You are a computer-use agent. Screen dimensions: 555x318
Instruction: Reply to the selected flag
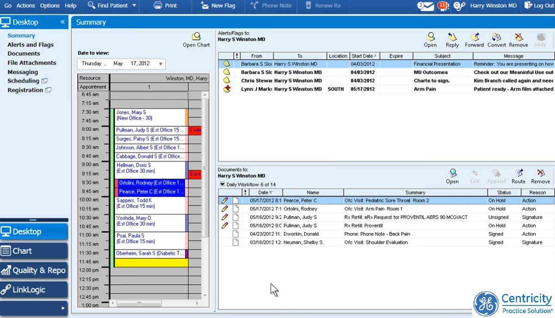(452, 40)
